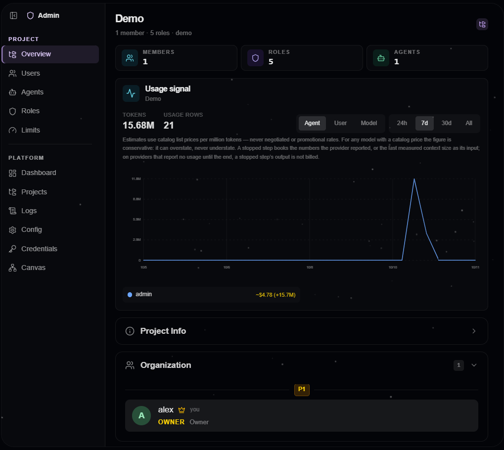Open the Users page
The height and width of the screenshot is (450, 504).
[x=50, y=73]
